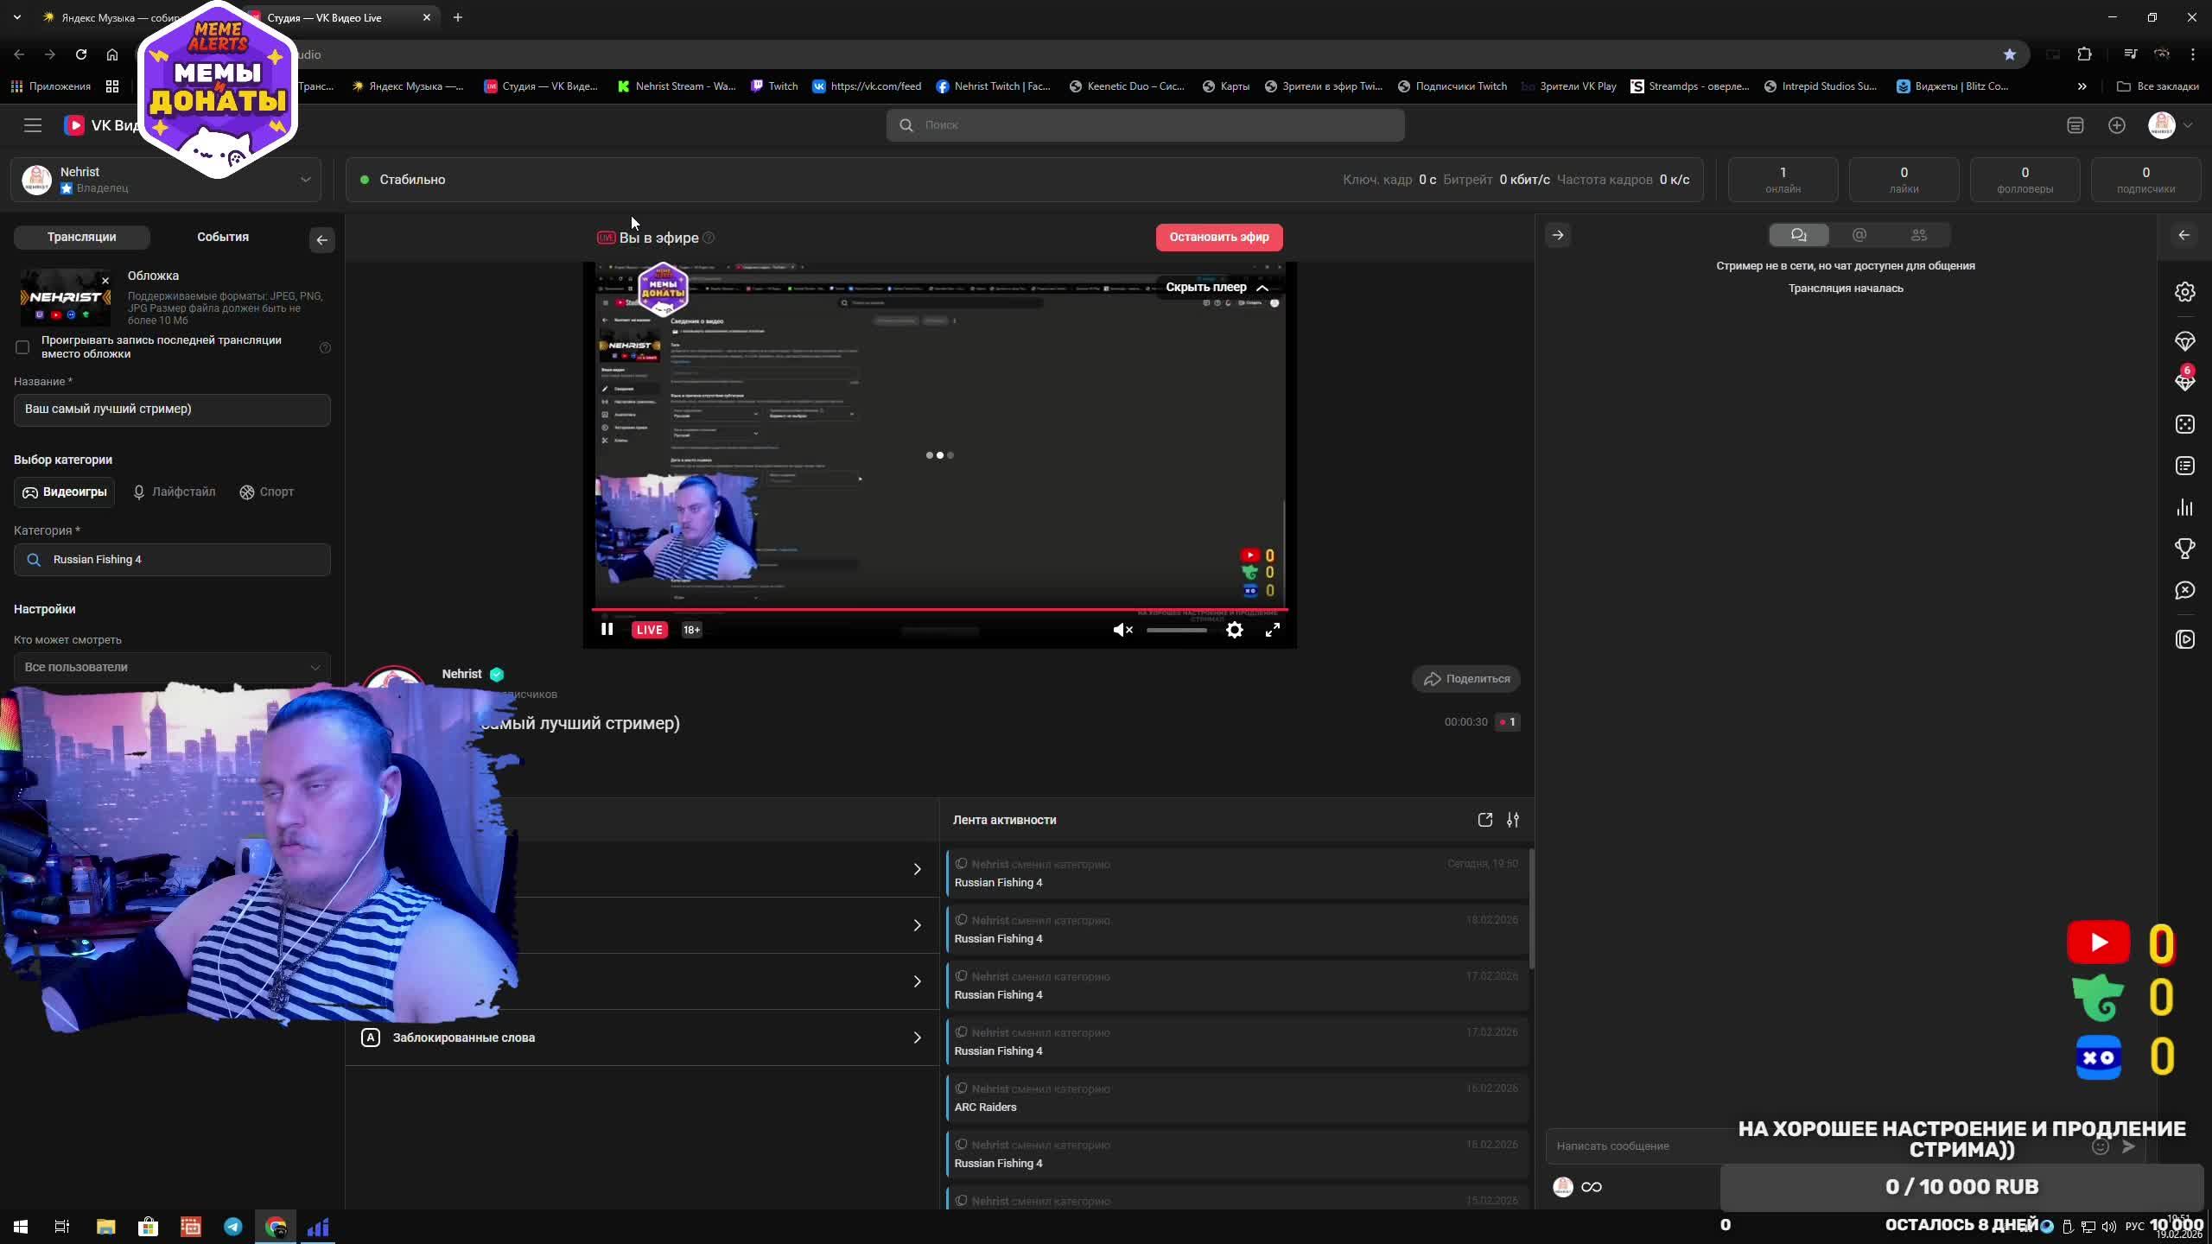Open the mentions tab in chat panel
Viewport: 2212px width, 1244px height.
tap(1859, 235)
